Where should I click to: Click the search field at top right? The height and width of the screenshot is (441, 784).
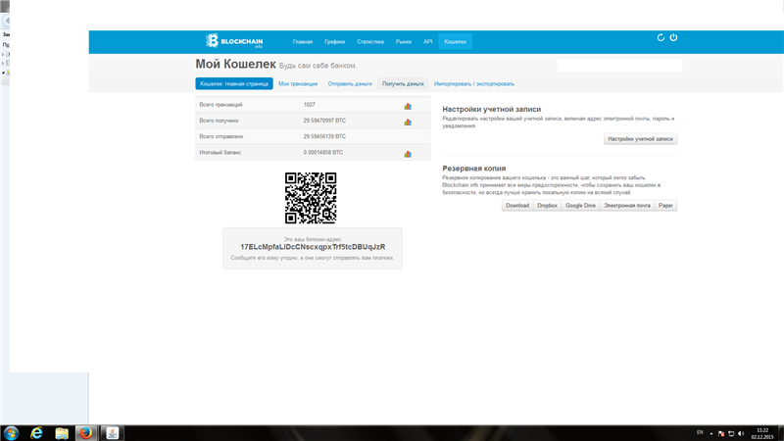619,65
